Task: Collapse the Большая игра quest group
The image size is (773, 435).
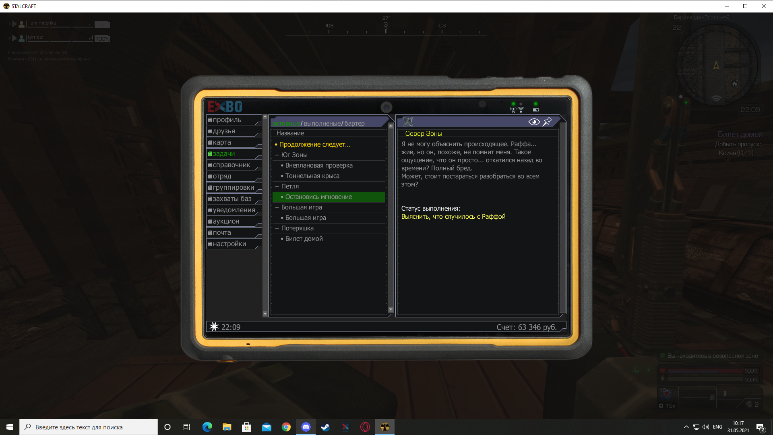Action: [277, 207]
